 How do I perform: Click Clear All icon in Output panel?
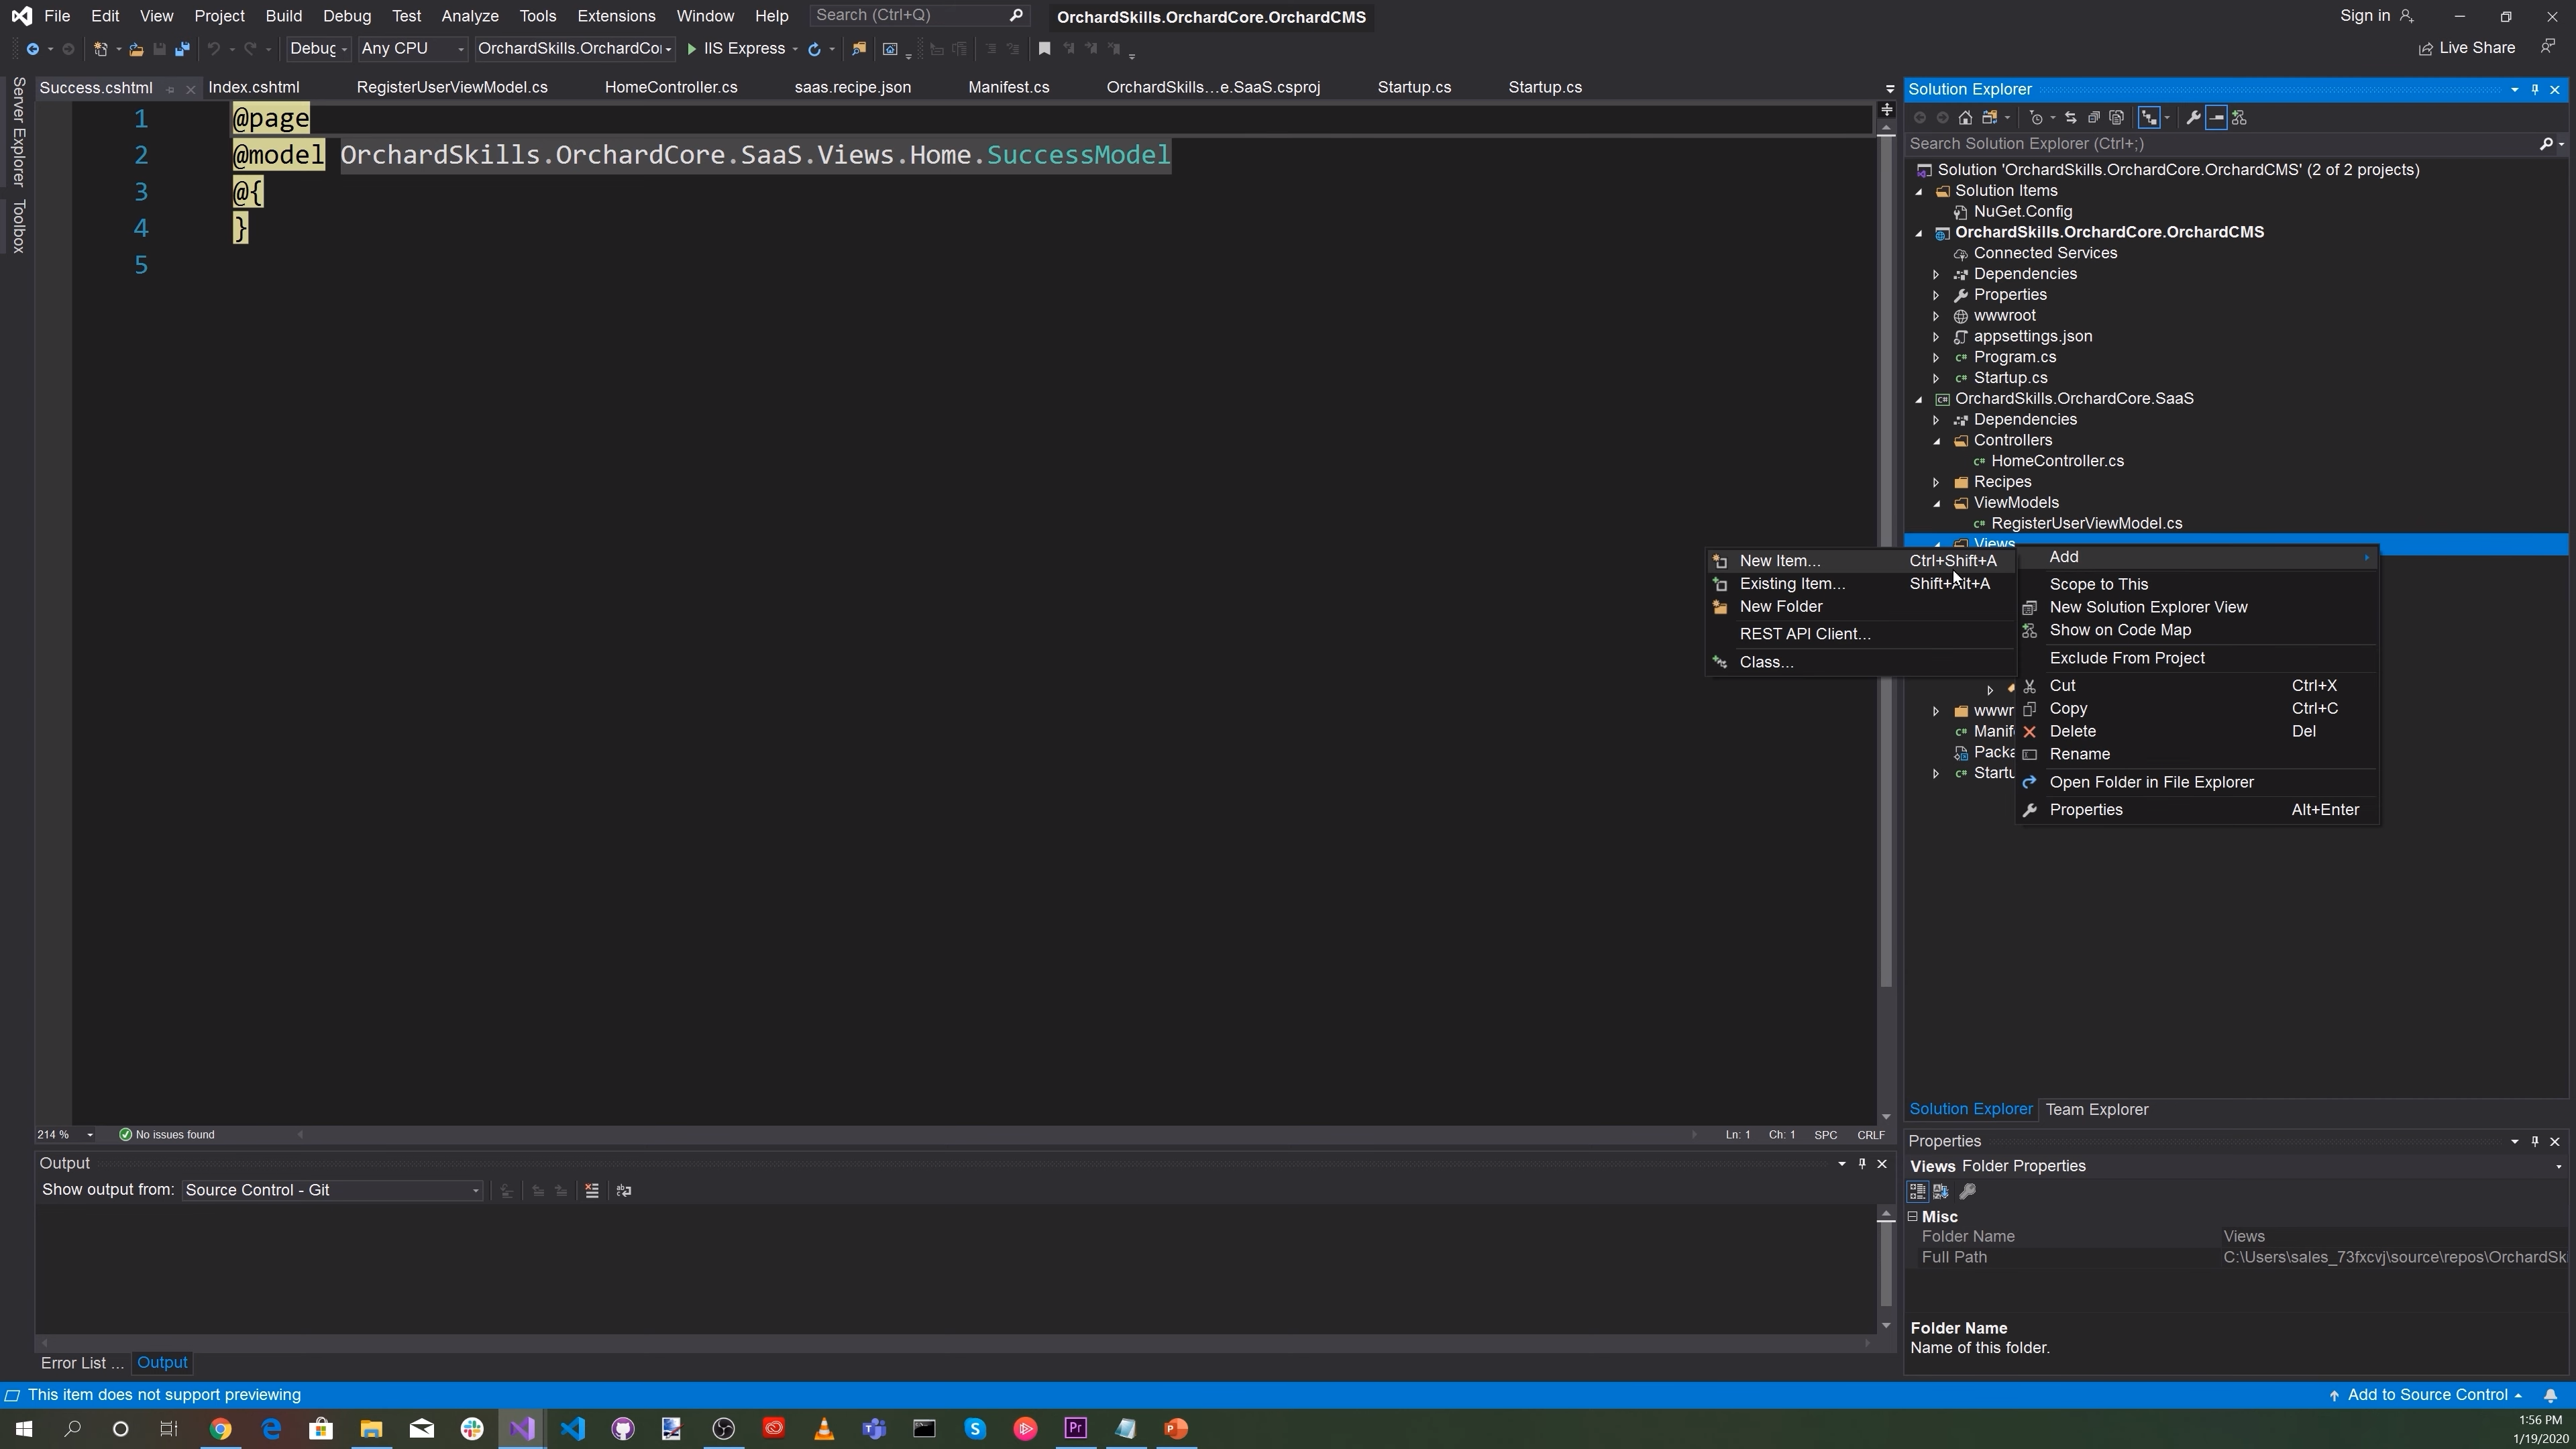[x=592, y=1191]
